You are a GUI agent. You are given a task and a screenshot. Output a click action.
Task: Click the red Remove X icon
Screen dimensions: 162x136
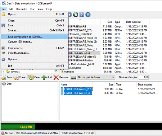pyautogui.click(x=56, y=78)
